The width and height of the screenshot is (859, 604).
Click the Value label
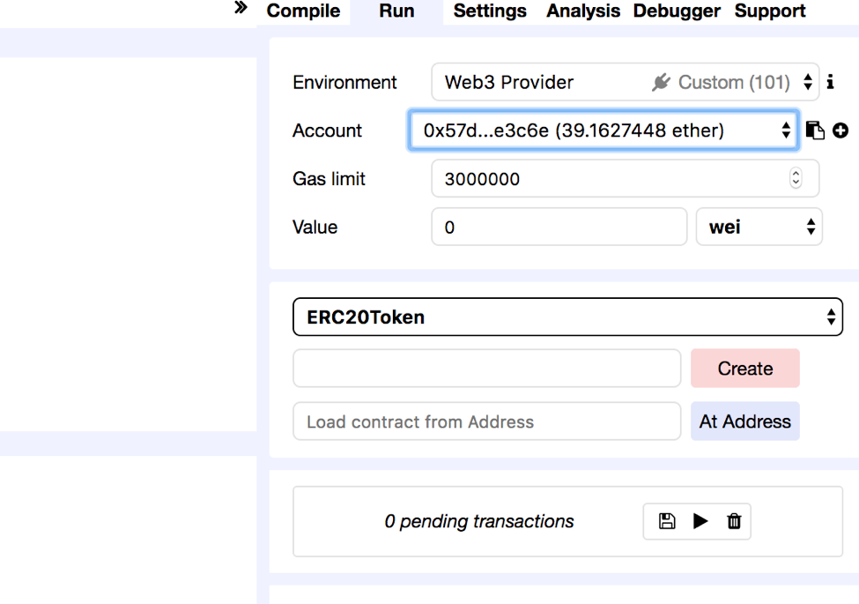pyautogui.click(x=315, y=227)
